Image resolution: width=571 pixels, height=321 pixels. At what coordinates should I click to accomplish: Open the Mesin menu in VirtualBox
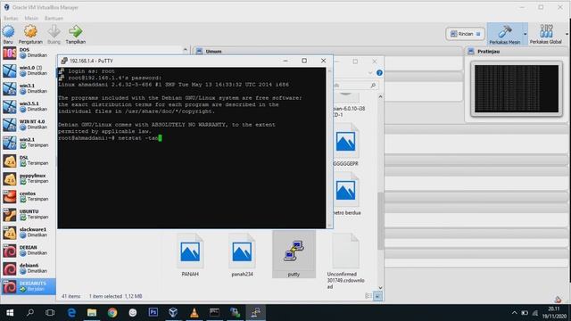point(31,18)
